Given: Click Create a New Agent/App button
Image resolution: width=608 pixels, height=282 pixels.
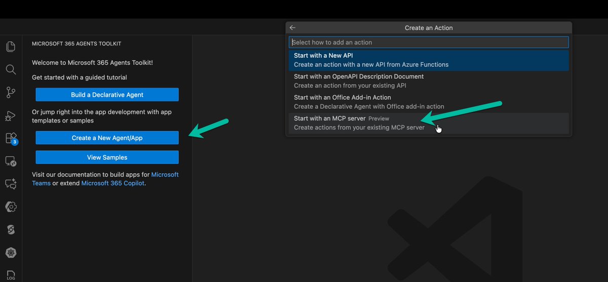Looking at the screenshot, I should (x=107, y=138).
